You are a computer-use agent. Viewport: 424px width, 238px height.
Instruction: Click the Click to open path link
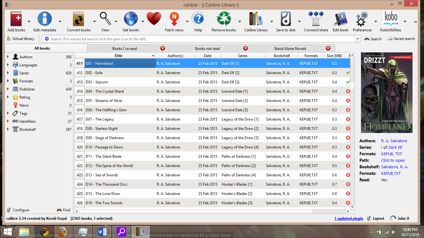[x=393, y=160]
